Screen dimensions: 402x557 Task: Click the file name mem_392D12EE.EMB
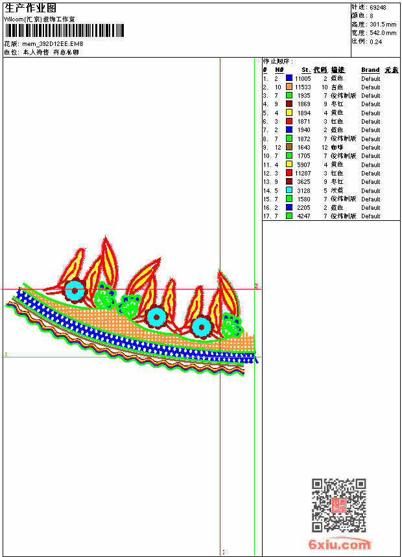(x=53, y=44)
